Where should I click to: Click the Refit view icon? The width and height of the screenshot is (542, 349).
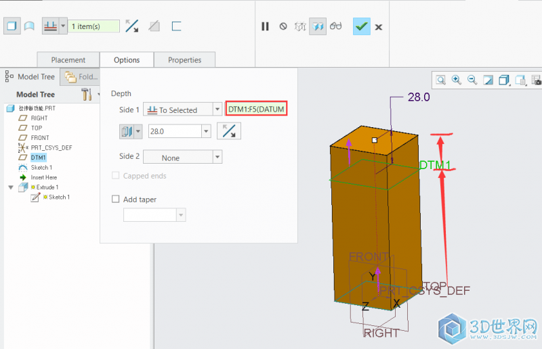click(441, 80)
